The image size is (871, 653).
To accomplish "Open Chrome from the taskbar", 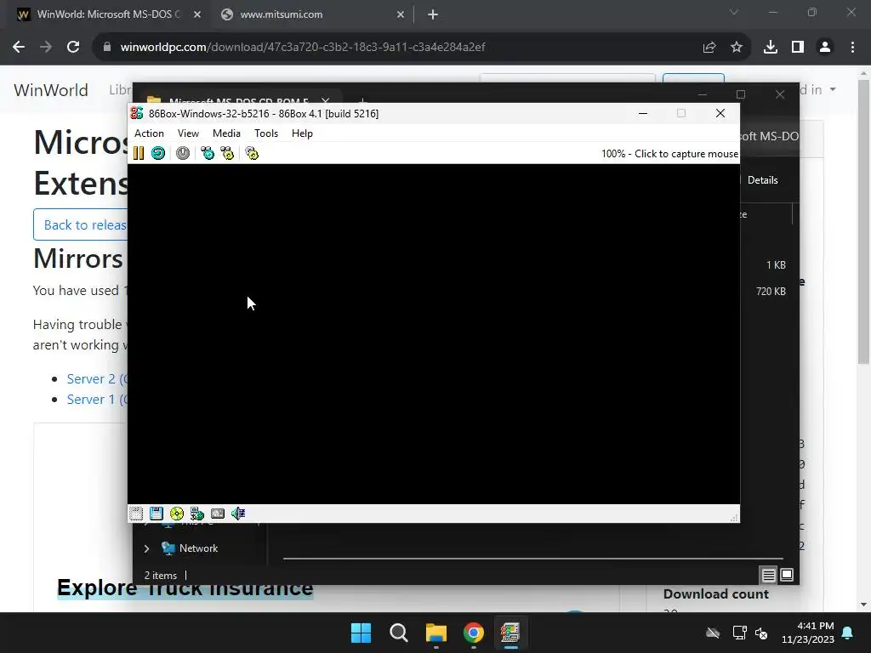I will 473,633.
